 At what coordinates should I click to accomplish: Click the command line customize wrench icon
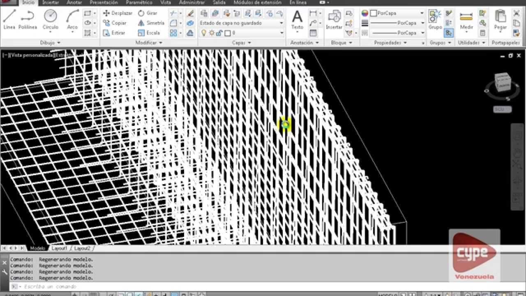pyautogui.click(x=5, y=272)
